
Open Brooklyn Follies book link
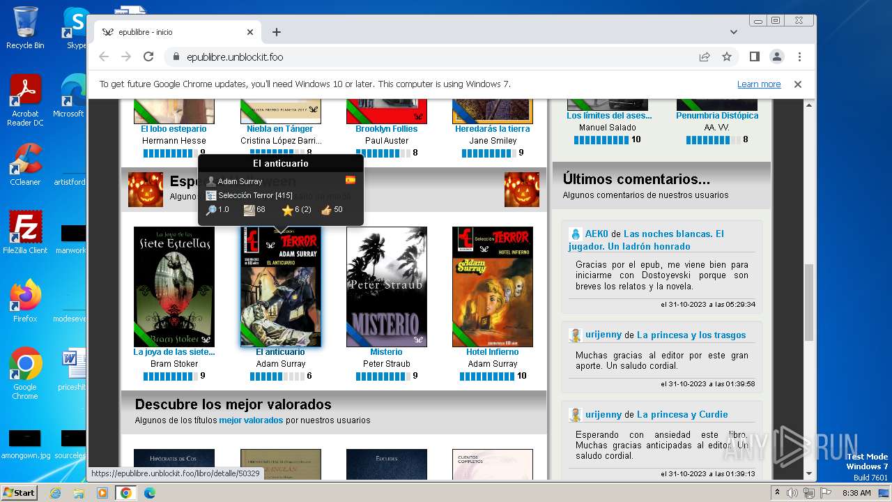[x=386, y=128]
